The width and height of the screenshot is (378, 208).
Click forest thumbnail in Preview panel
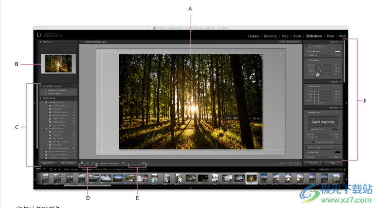pyautogui.click(x=58, y=64)
